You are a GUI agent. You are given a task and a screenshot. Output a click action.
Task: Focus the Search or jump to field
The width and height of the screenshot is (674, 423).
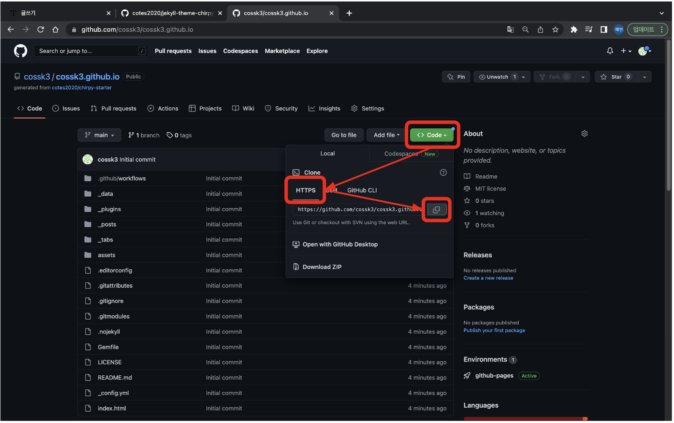point(91,51)
